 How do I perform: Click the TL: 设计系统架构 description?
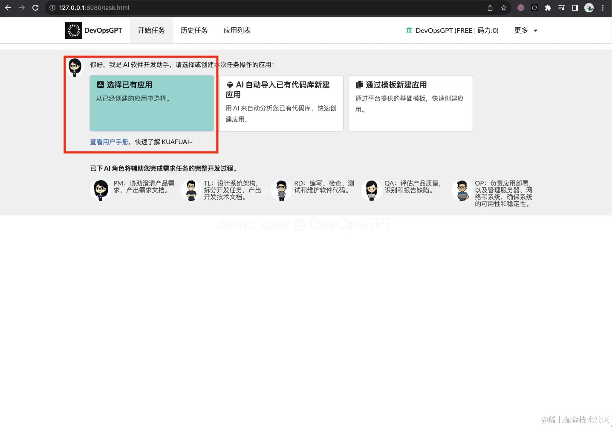click(x=233, y=190)
